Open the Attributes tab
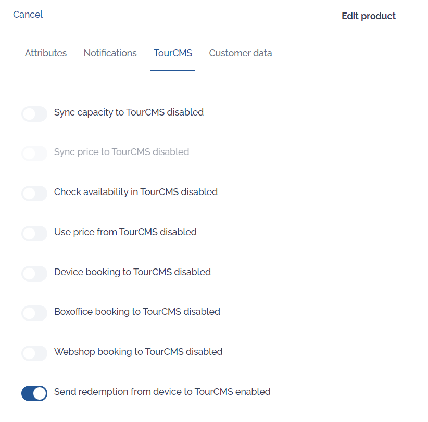 (46, 53)
